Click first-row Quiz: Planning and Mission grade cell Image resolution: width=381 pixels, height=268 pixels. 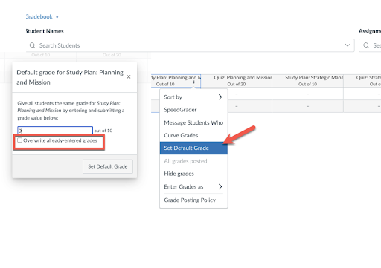point(237,94)
